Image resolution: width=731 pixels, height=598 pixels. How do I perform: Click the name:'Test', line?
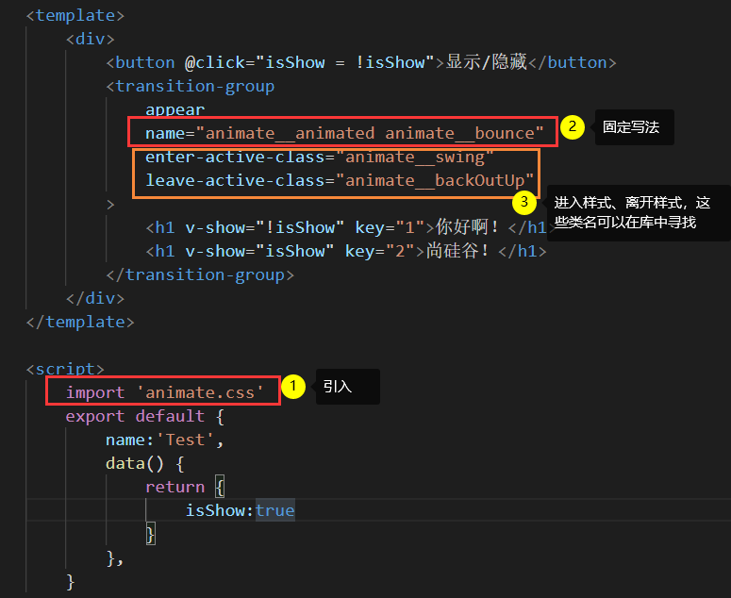click(165, 440)
